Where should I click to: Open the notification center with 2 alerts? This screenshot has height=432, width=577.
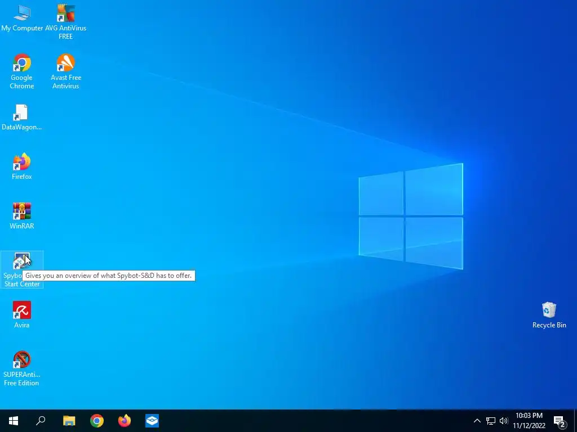click(560, 421)
